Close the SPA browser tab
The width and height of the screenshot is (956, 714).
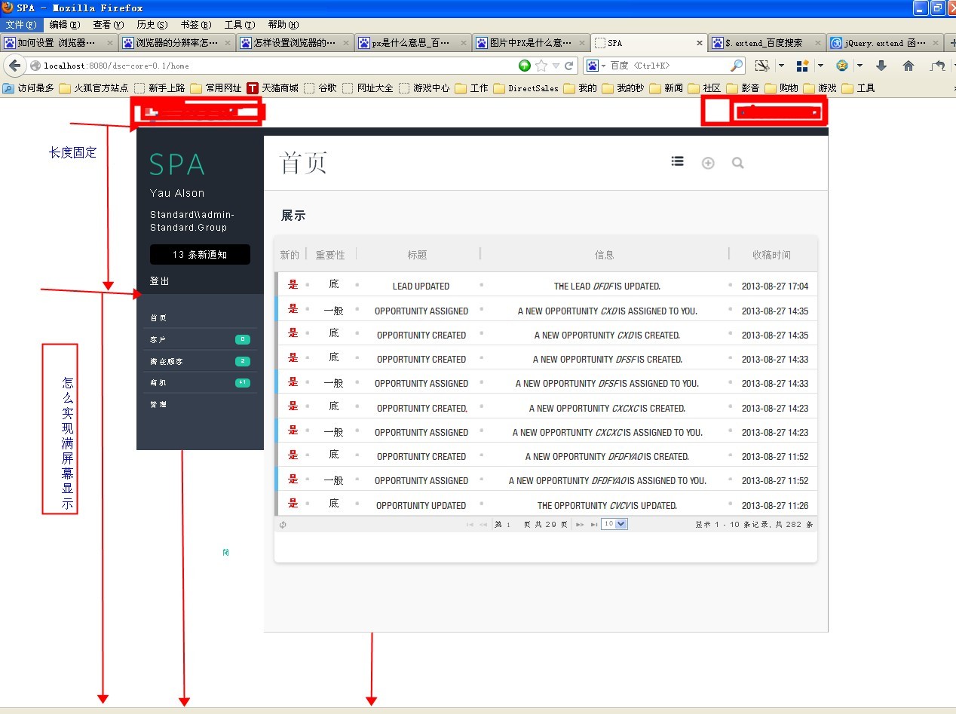point(700,43)
